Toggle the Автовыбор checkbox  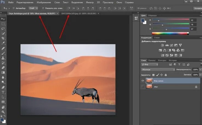tap(13, 8)
